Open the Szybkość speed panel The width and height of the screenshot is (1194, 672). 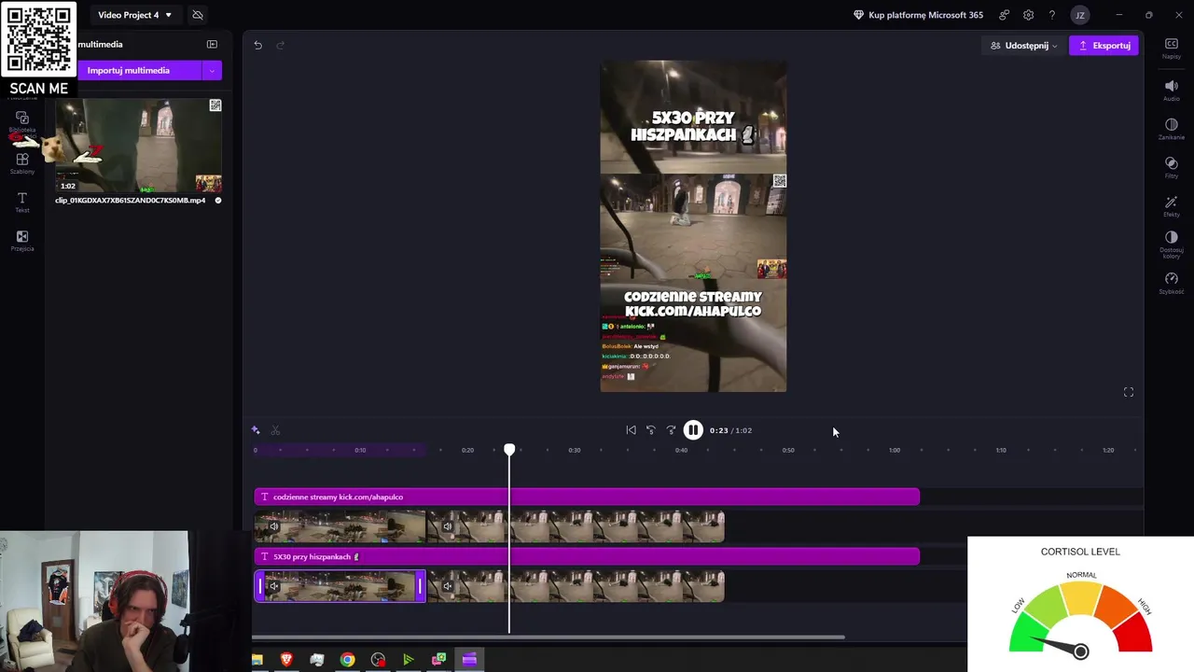(1171, 283)
